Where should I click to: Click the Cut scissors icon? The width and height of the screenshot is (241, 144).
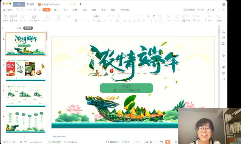[12, 16]
